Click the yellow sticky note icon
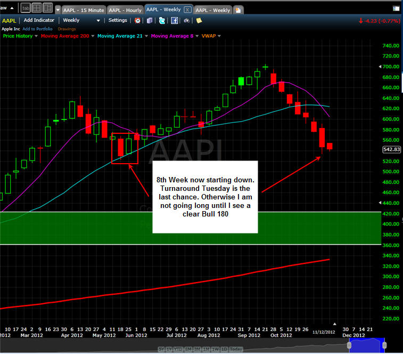This screenshot has height=354, width=403. pos(199,21)
